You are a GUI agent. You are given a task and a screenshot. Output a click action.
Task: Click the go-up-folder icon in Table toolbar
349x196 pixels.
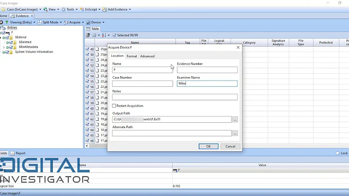click(88, 35)
